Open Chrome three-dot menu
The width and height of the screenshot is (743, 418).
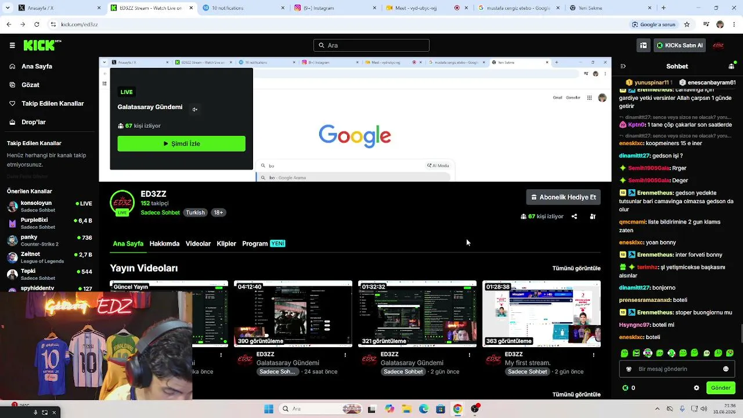point(733,24)
